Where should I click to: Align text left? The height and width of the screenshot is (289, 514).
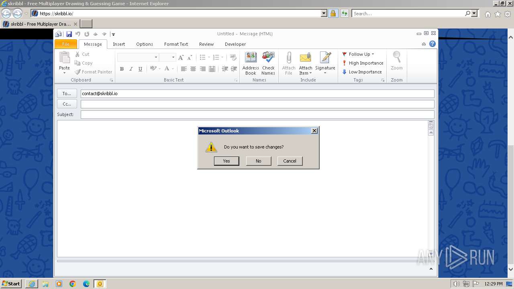pyautogui.click(x=184, y=69)
